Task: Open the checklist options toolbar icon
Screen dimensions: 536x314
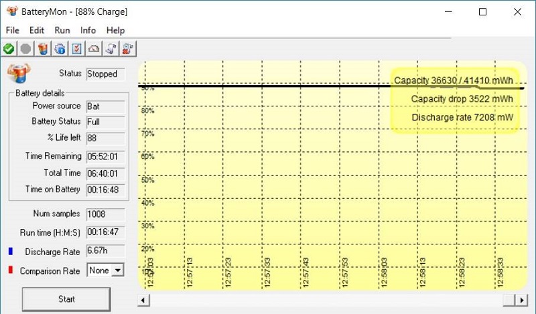Action: (77, 49)
